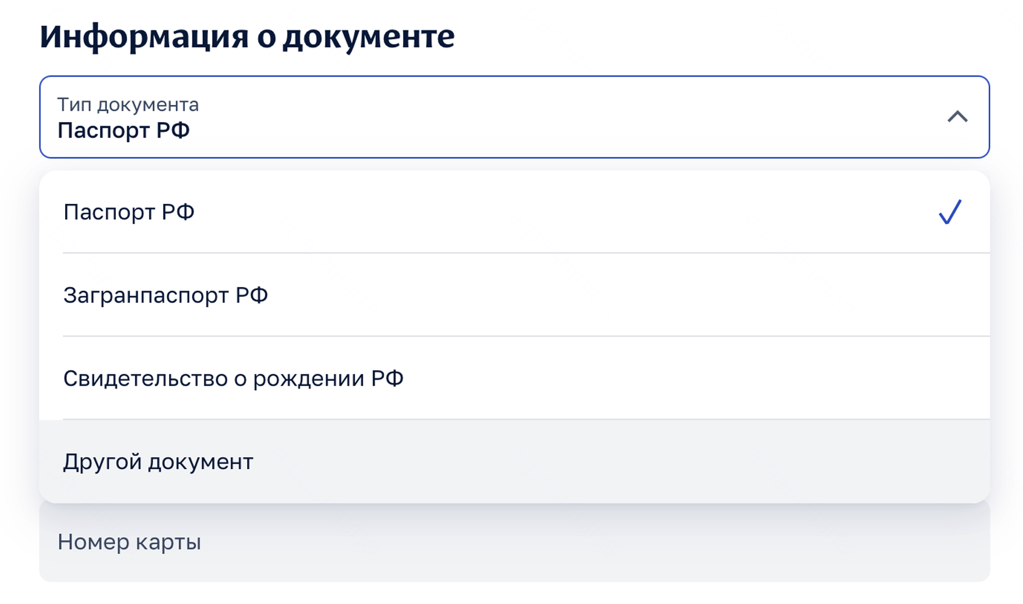Viewport: 1023px width, 604px height.
Task: Select Паспорт РФ in the dropdown list
Action: (x=129, y=212)
